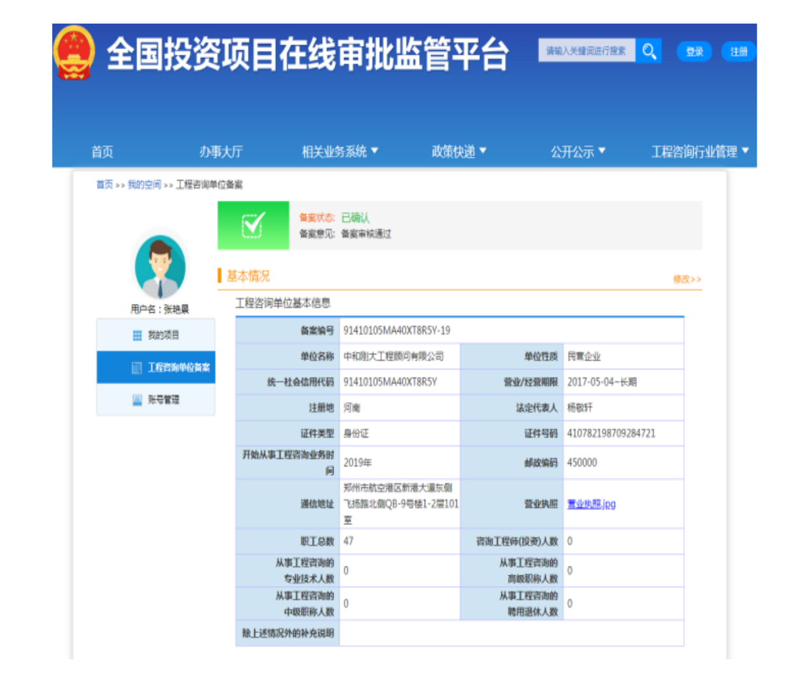Click the national emblem logo
The height and width of the screenshot is (688, 809).
(74, 53)
